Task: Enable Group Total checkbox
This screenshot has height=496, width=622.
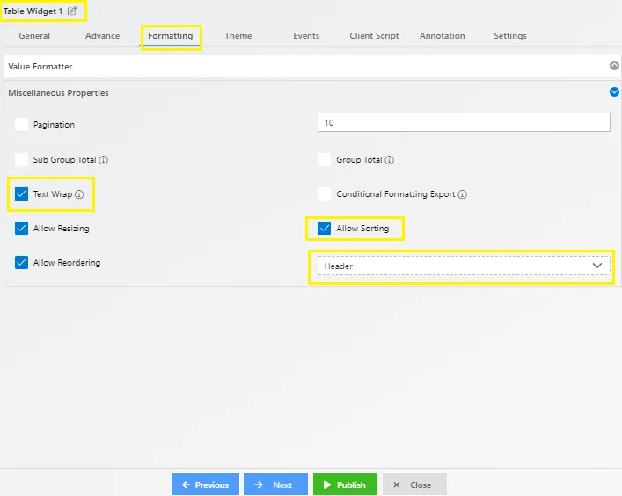Action: tap(324, 160)
